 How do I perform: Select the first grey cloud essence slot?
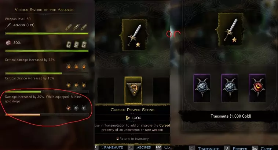click(x=202, y=88)
